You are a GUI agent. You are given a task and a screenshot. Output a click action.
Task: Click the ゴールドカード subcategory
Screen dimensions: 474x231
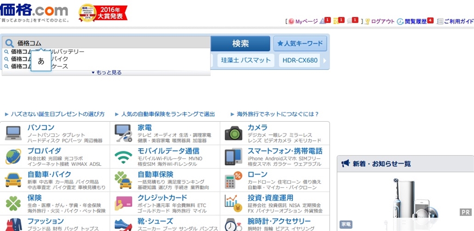click(153, 211)
